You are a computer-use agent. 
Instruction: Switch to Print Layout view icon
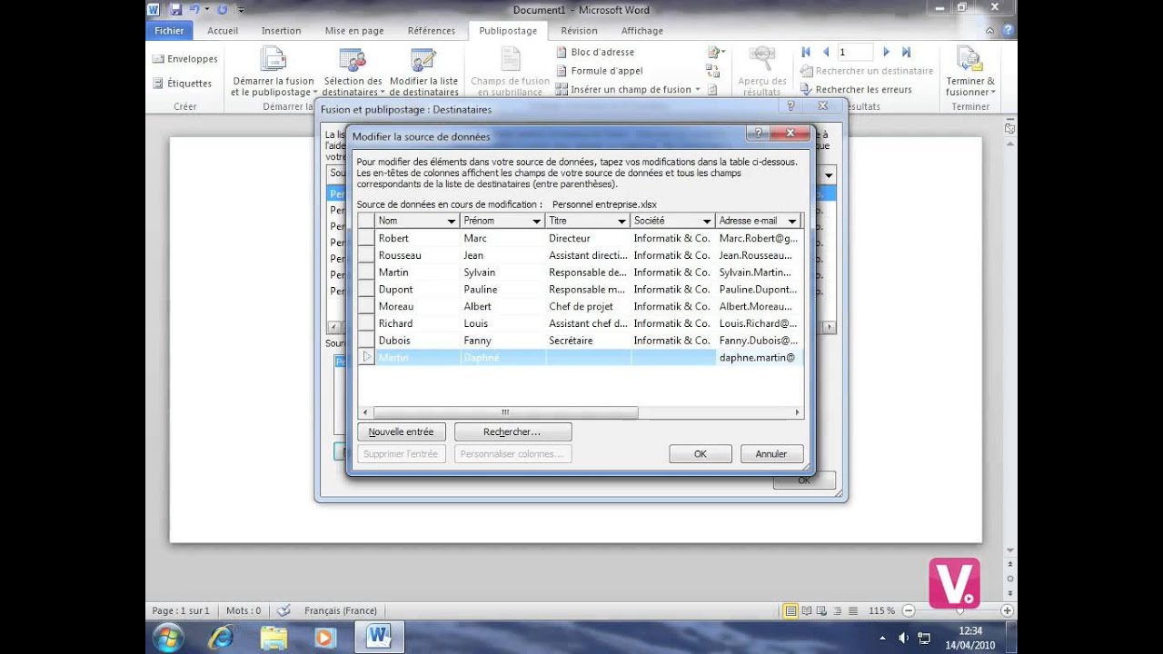click(790, 610)
